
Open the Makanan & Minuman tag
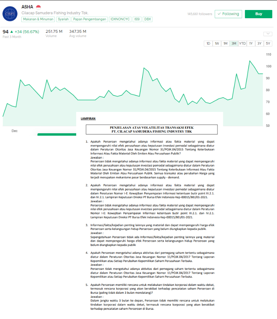(x=38, y=19)
